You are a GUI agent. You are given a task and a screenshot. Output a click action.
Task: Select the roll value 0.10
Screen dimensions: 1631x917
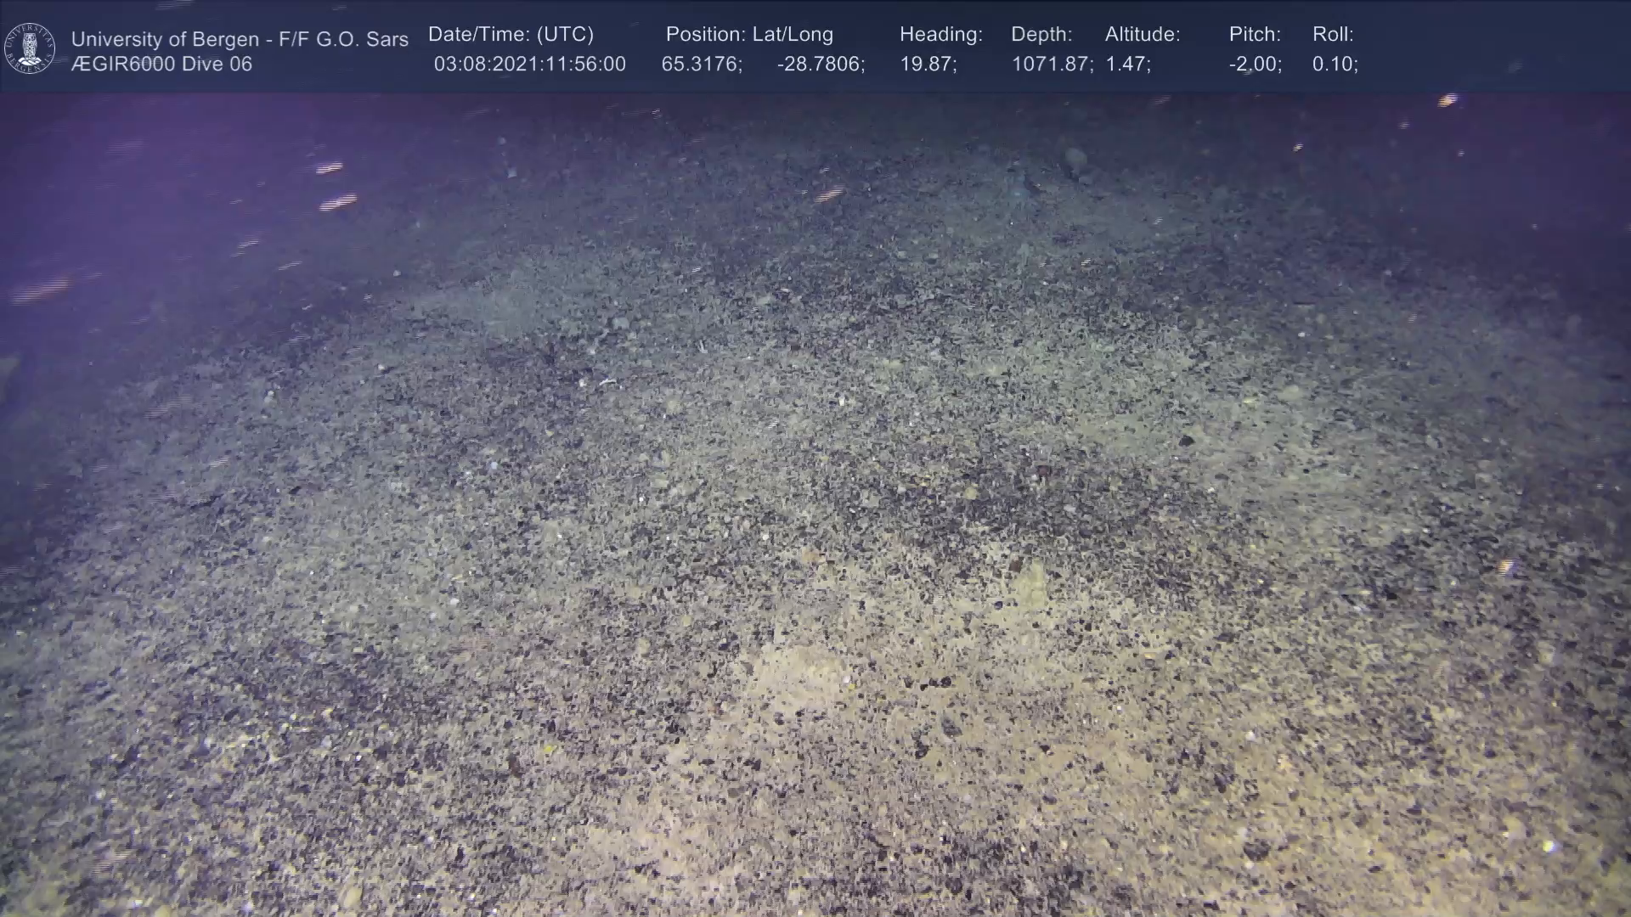1335,65
